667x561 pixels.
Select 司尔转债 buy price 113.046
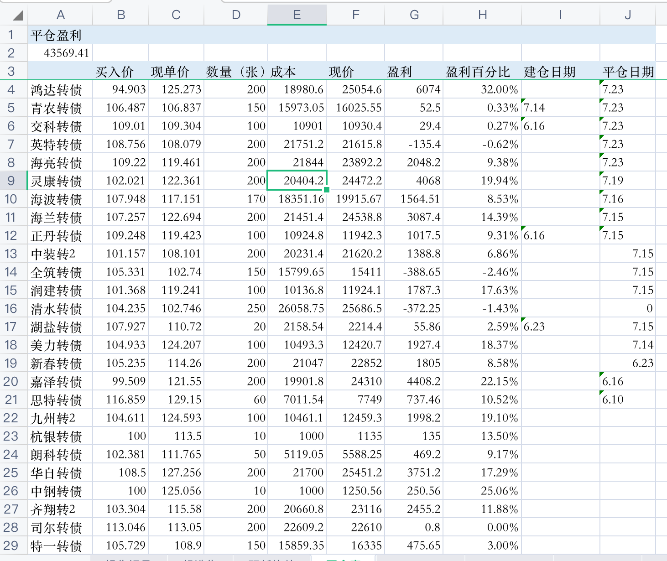point(121,527)
